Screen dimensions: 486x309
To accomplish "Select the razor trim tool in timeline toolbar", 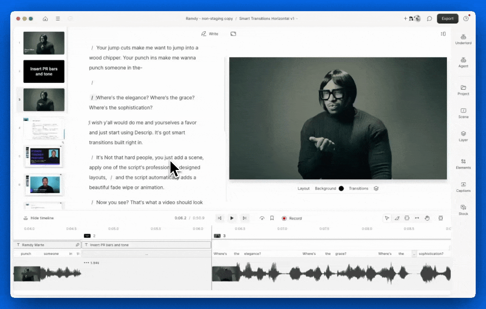I will click(x=397, y=218).
